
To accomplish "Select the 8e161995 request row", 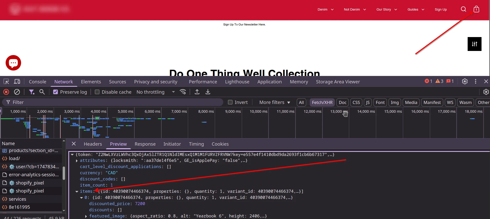I will tap(31, 207).
